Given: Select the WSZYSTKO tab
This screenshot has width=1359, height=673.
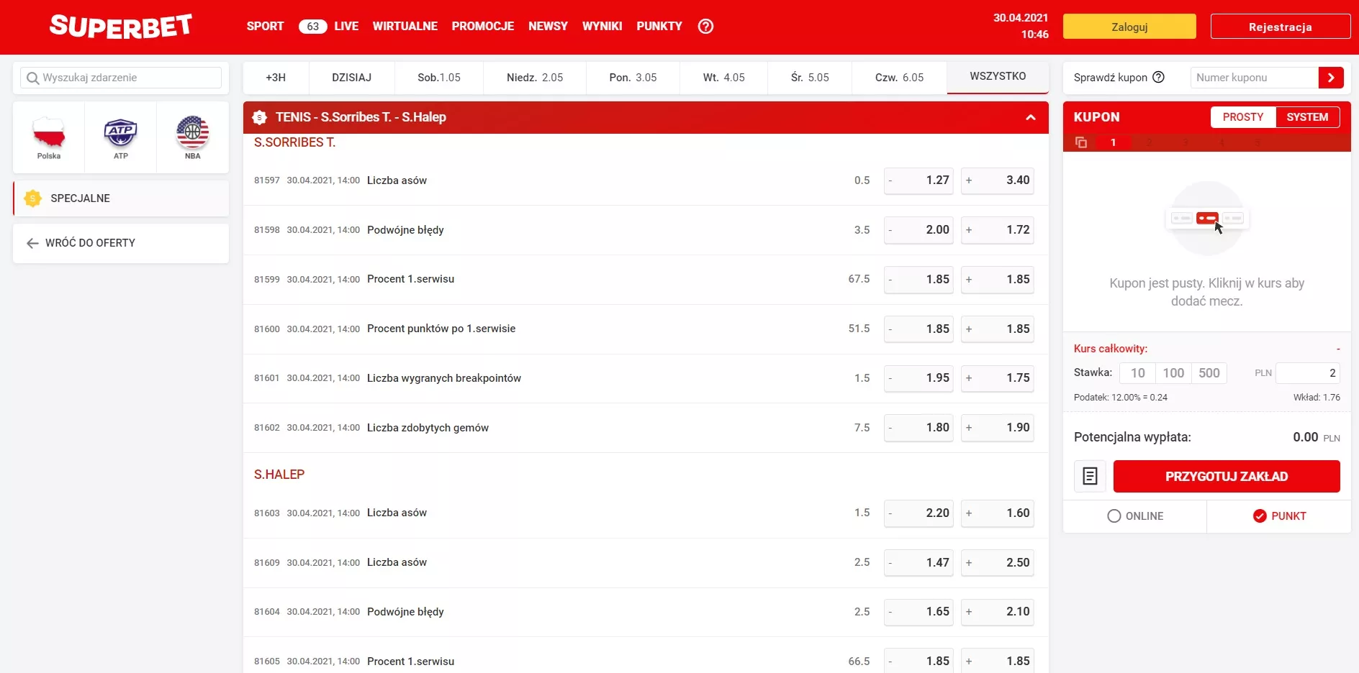Looking at the screenshot, I should point(998,77).
